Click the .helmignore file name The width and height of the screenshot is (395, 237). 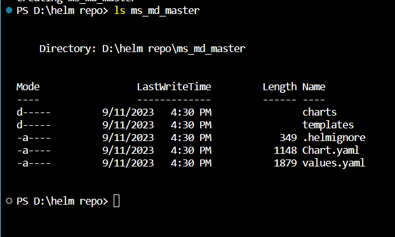click(334, 138)
